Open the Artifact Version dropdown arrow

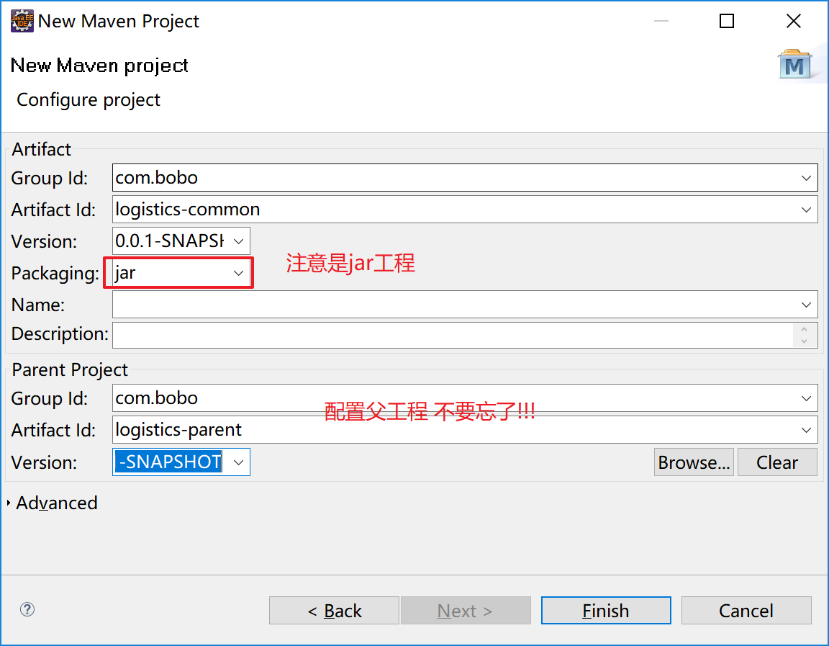tap(238, 241)
